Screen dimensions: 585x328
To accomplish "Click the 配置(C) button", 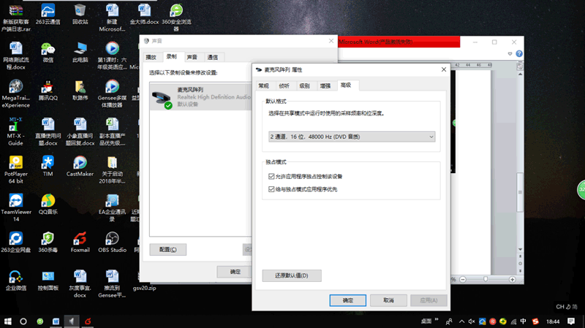I will click(167, 249).
